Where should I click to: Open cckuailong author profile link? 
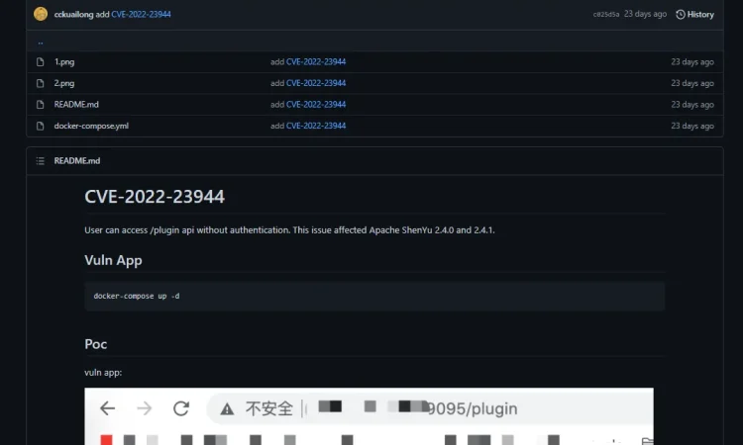[x=73, y=15]
